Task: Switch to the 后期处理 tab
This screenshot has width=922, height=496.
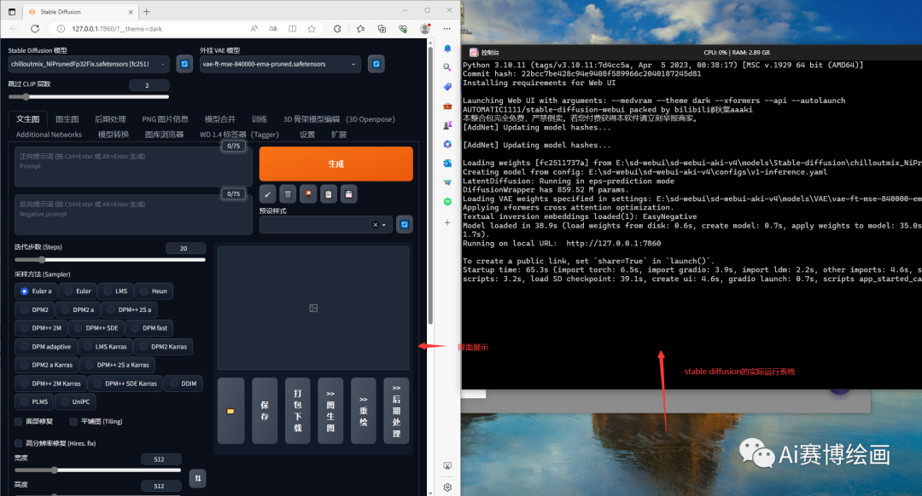Action: [110, 119]
